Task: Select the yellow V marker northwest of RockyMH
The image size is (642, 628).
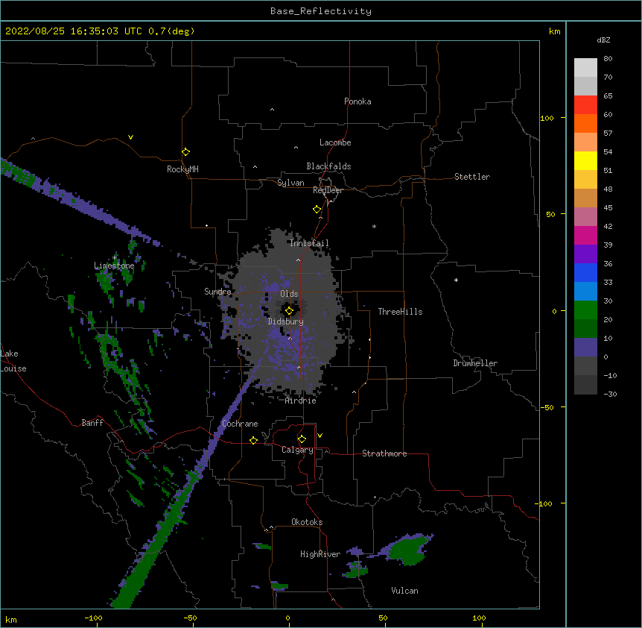Action: pyautogui.click(x=130, y=137)
